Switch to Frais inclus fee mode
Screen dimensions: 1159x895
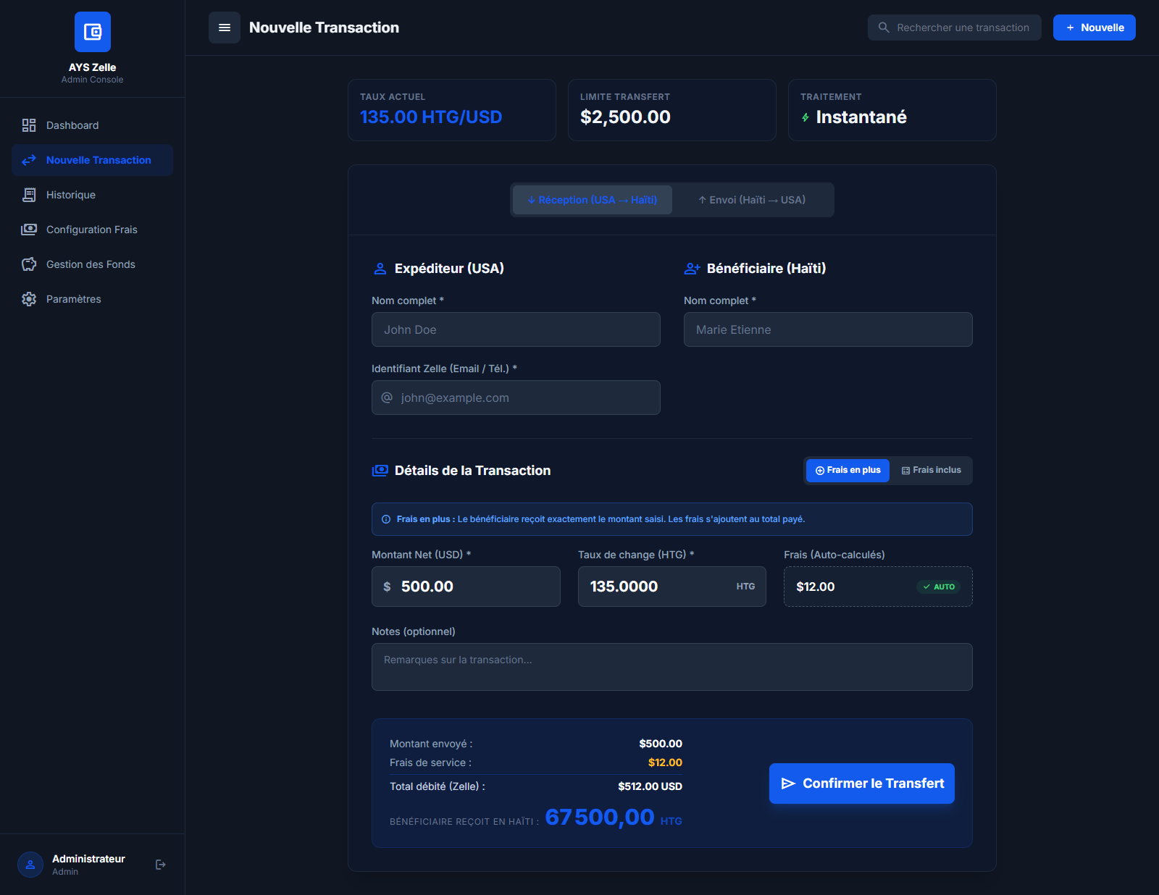(931, 471)
